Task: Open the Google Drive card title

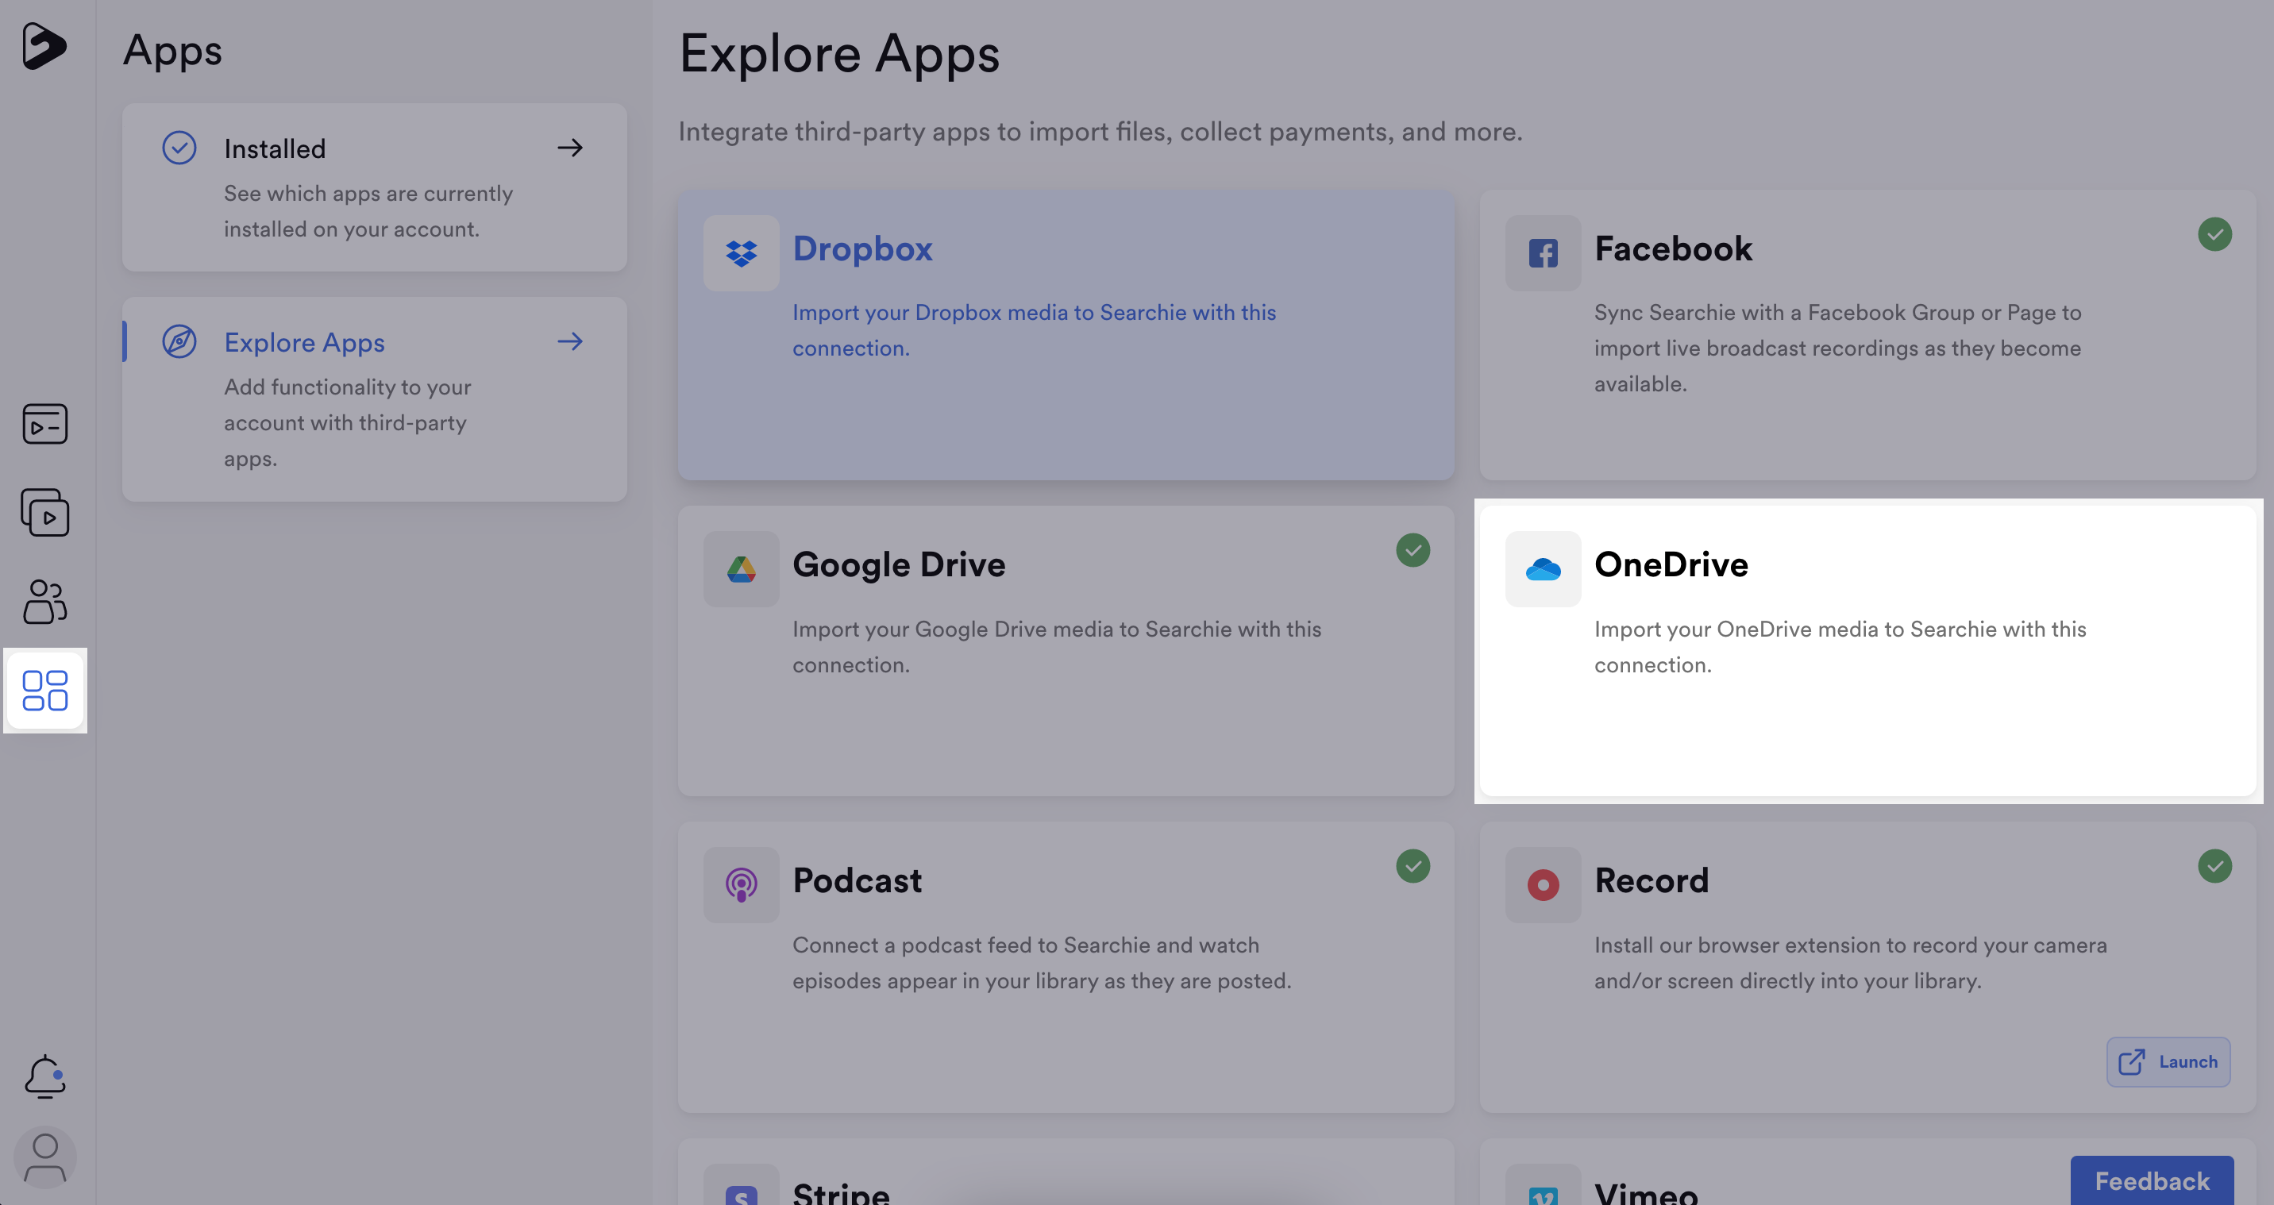Action: point(899,565)
